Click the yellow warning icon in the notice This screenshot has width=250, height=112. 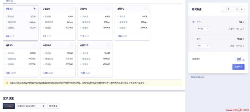pyautogui.click(x=7, y=83)
